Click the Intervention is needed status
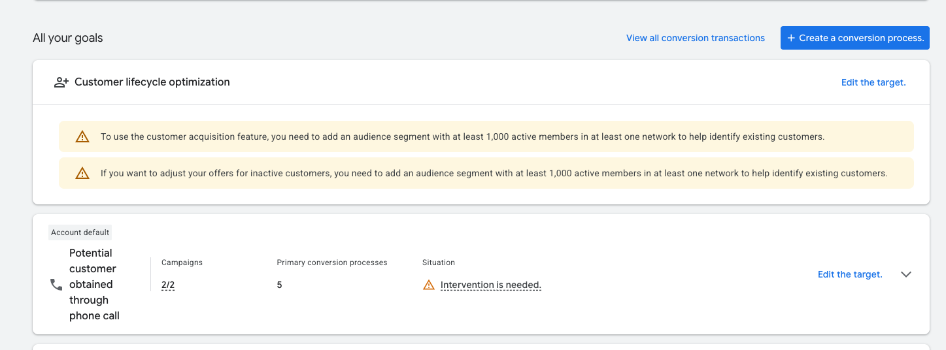946x350 pixels. (491, 285)
